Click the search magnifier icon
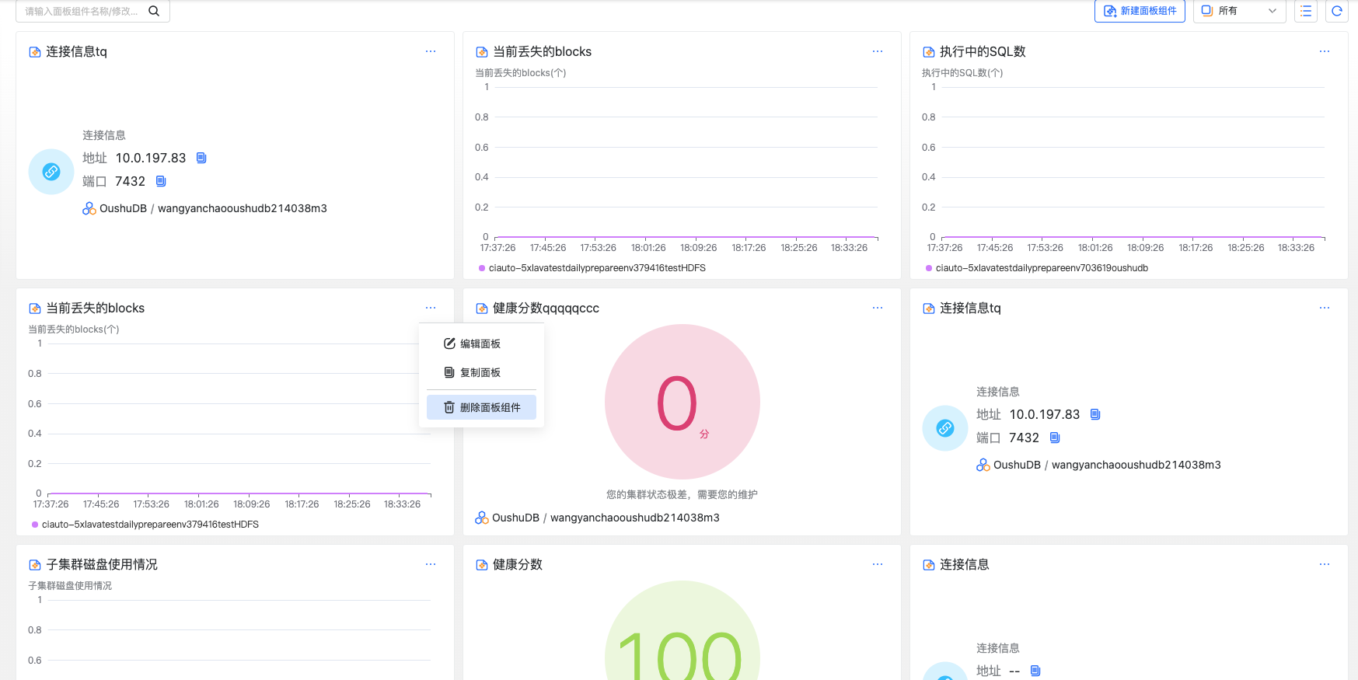The width and height of the screenshot is (1358, 680). click(154, 11)
